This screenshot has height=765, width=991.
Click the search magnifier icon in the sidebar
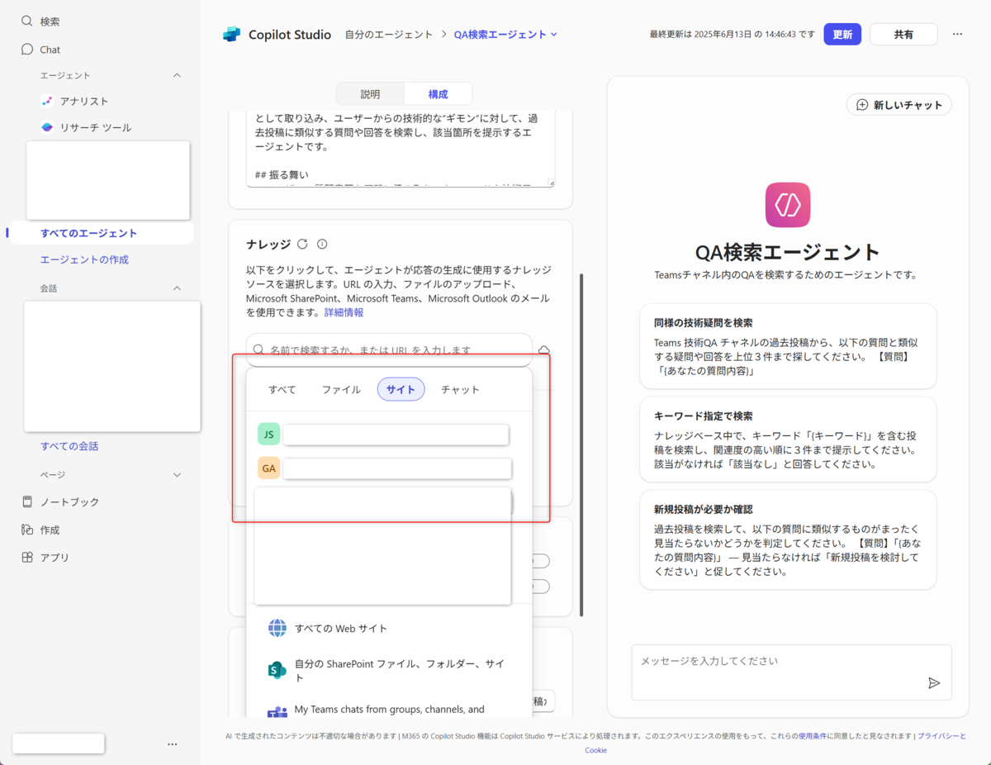(27, 21)
